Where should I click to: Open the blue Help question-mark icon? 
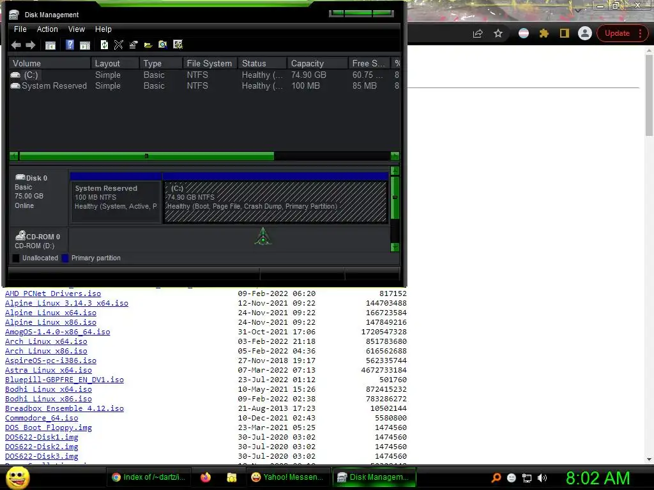pyautogui.click(x=70, y=45)
